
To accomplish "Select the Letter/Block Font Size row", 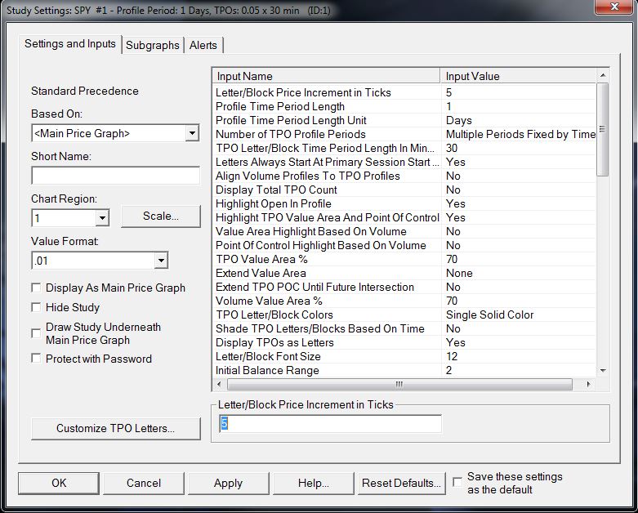I will point(405,356).
